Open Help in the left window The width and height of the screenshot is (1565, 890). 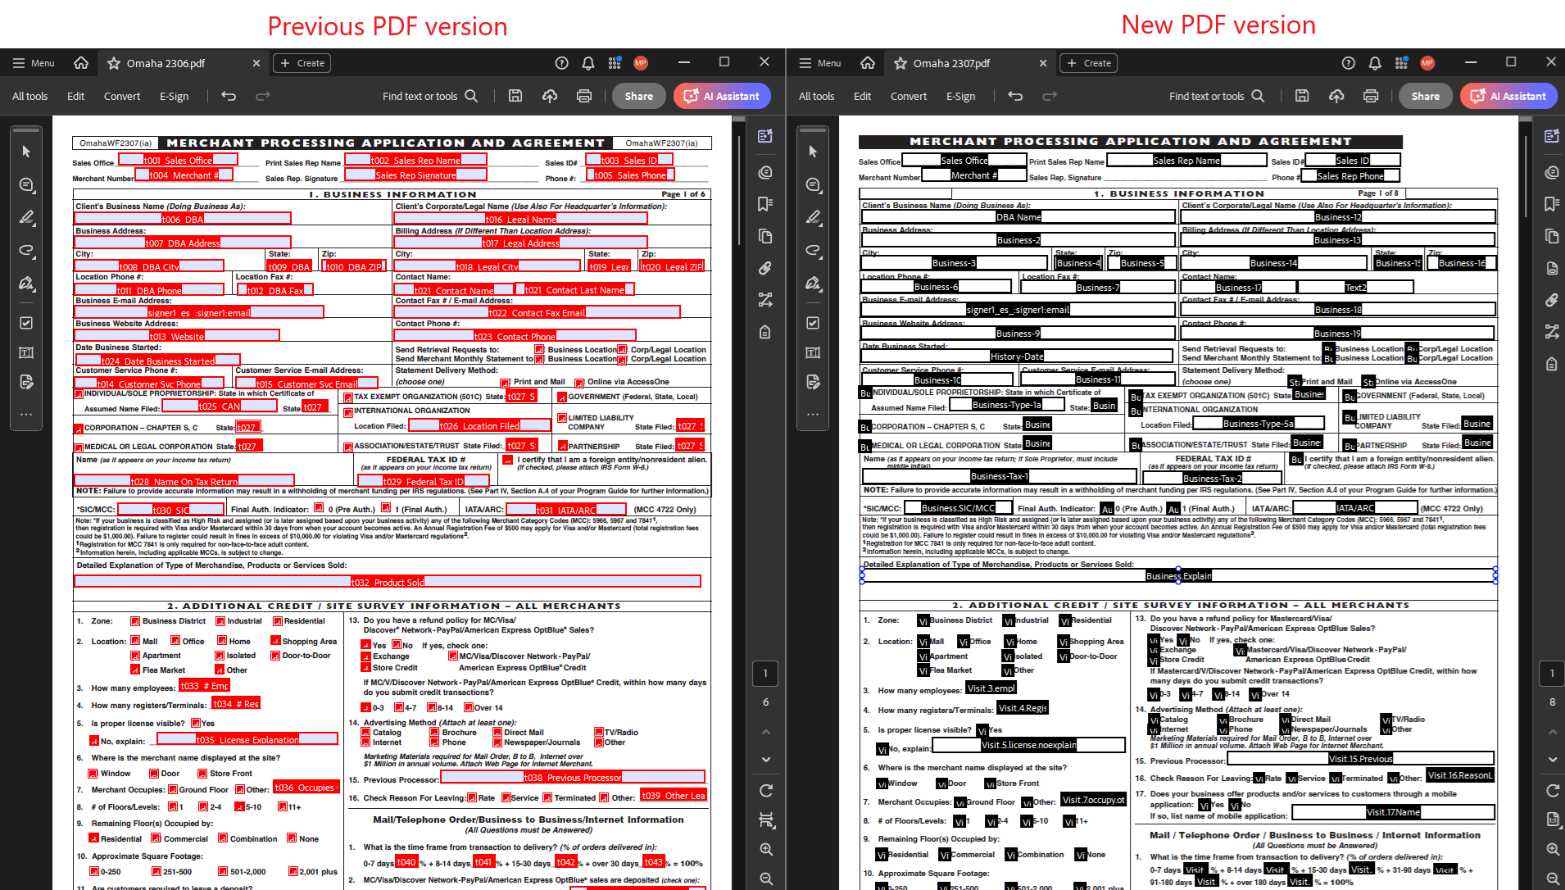click(561, 63)
